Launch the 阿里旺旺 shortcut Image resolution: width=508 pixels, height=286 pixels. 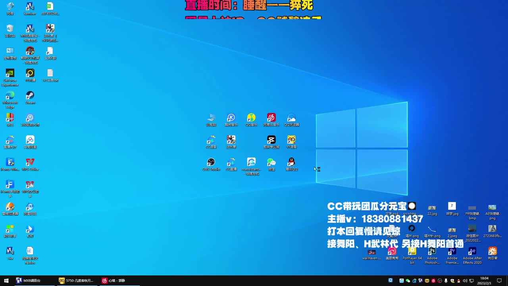click(30, 209)
